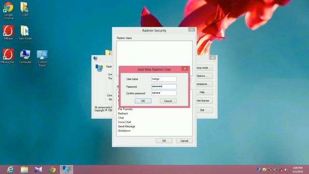Click the Options button
Screen dimensions: 309x174
click(x=204, y=76)
